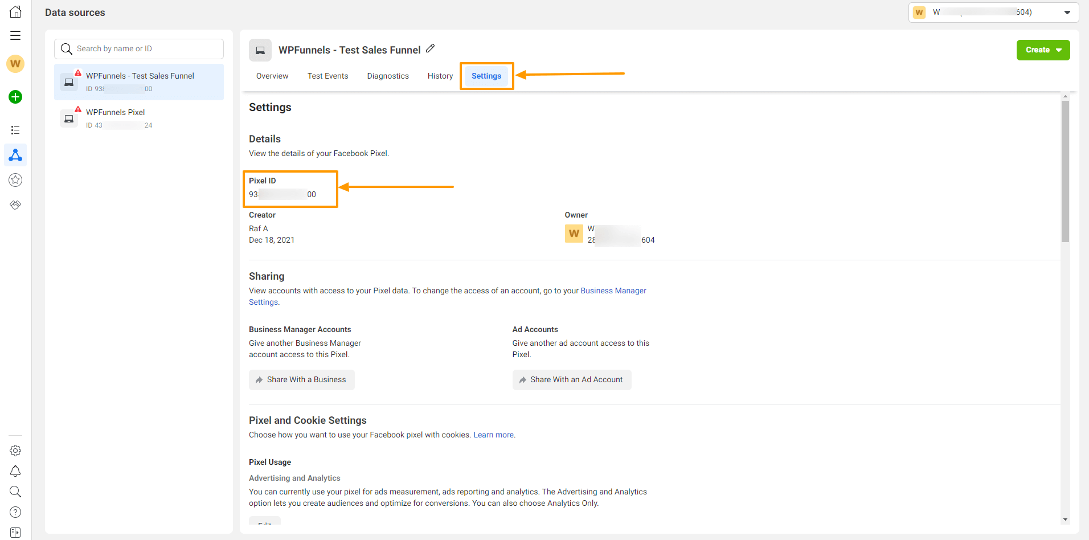Open the home icon in sidebar
The image size is (1089, 540).
pyautogui.click(x=15, y=11)
